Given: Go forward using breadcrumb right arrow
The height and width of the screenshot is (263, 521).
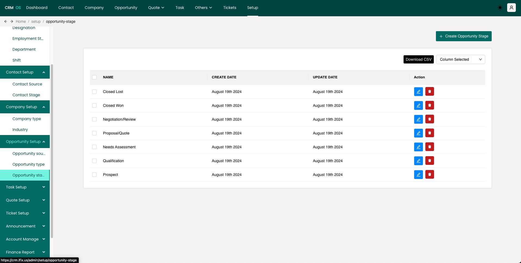Looking at the screenshot, I should pos(12,21).
